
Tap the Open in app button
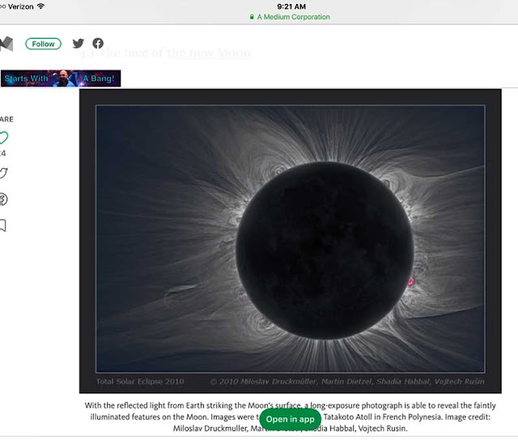click(290, 419)
